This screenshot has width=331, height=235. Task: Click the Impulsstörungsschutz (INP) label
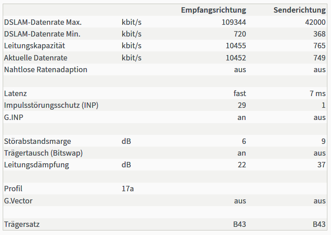point(51,105)
